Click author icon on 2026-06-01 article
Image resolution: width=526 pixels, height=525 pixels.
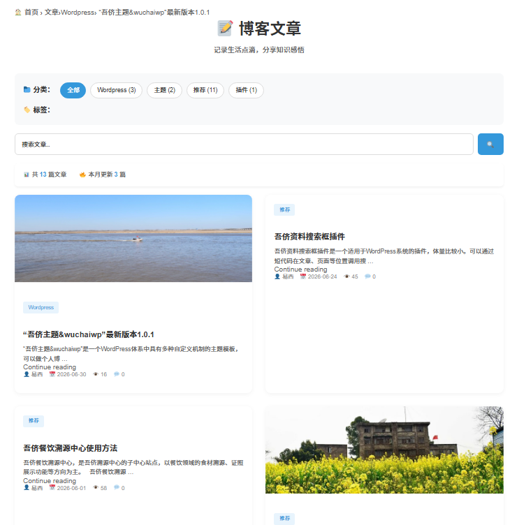tap(27, 488)
